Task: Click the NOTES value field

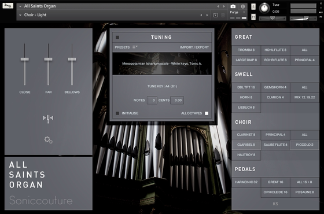Action: (152, 101)
